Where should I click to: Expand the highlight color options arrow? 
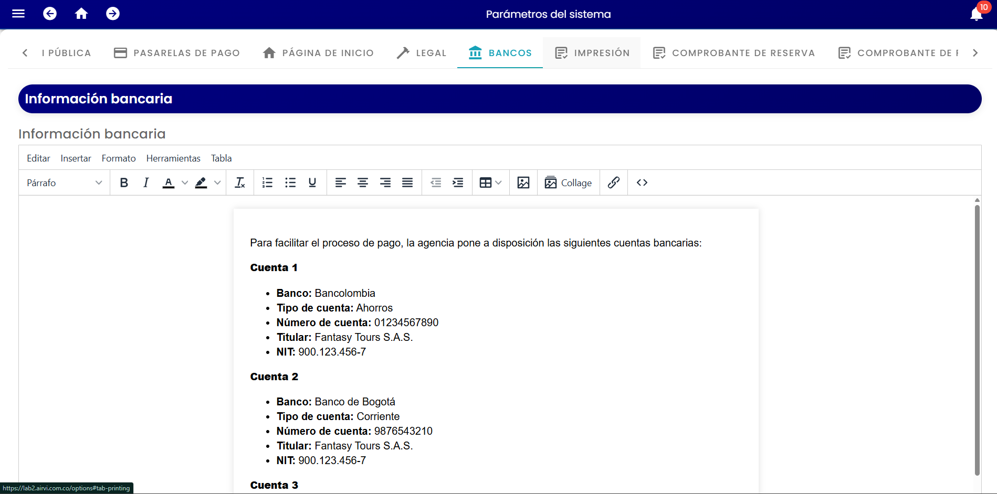217,182
